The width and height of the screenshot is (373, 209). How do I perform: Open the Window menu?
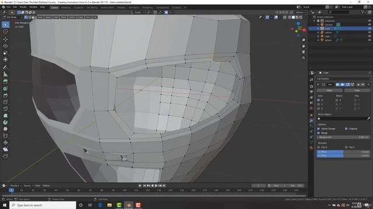tap(33, 7)
